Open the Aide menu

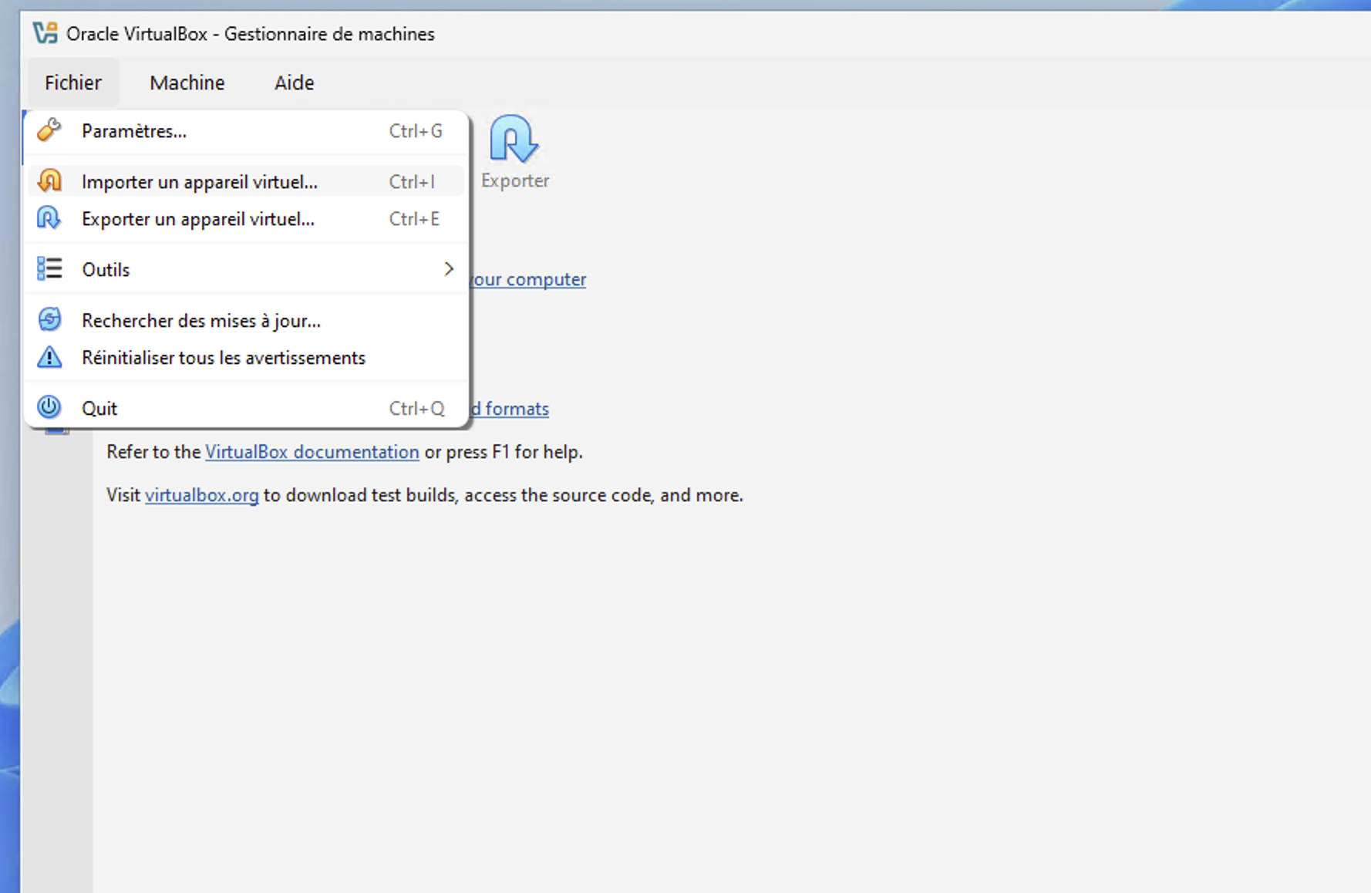point(294,83)
